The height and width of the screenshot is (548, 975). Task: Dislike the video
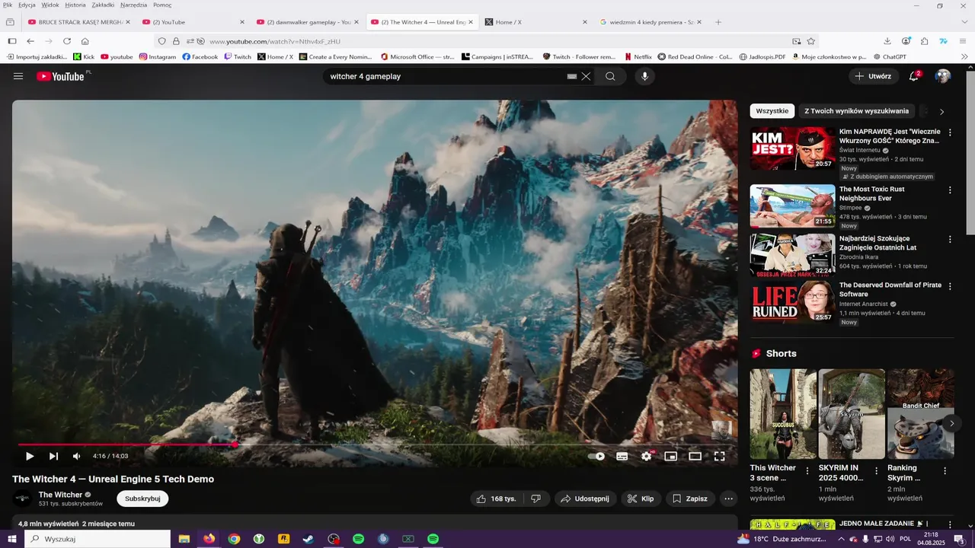coord(535,499)
